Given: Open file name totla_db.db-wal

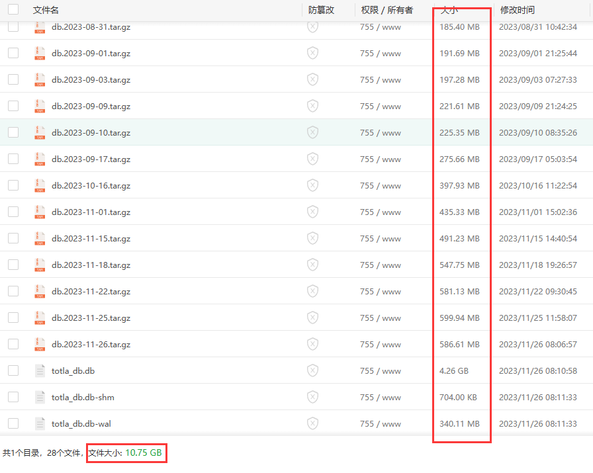Looking at the screenshot, I should tap(81, 424).
